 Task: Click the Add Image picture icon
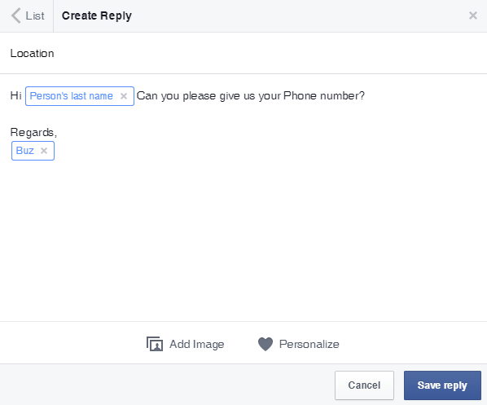[155, 344]
